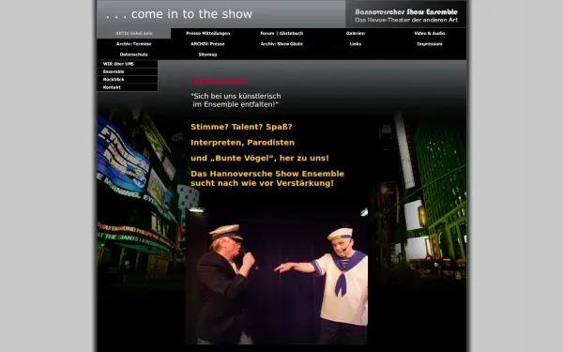This screenshot has height=352, width=563.
Task: Select 'WIR über UNS' in side menu
Action: (128, 64)
